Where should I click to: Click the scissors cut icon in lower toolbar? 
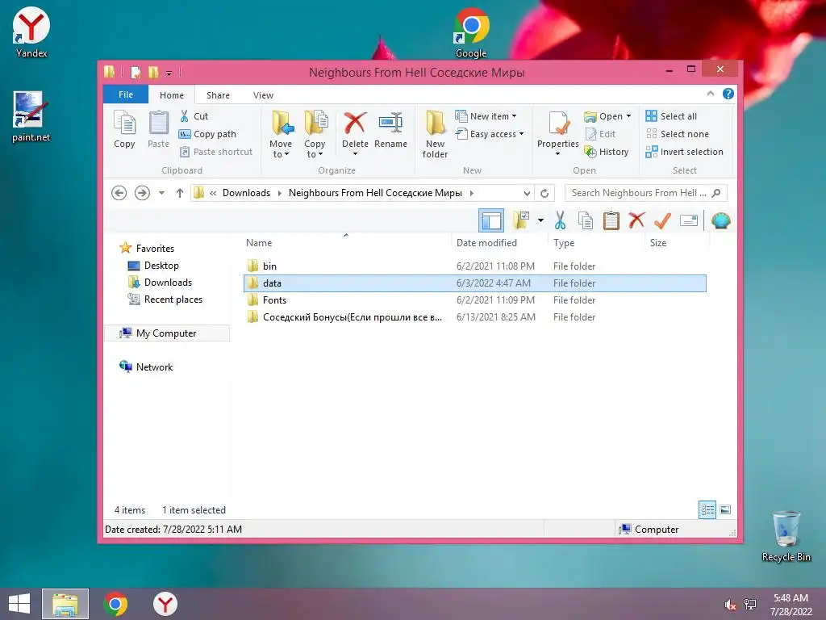pos(560,220)
